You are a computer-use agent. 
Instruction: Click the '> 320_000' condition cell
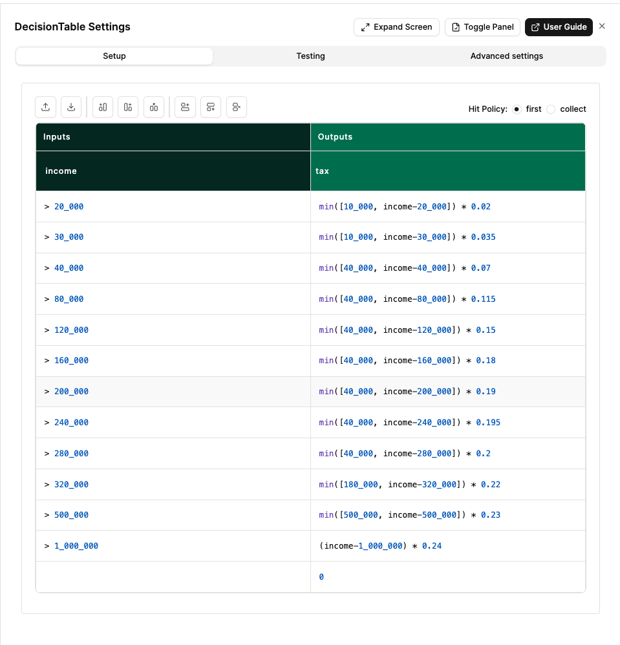(173, 485)
